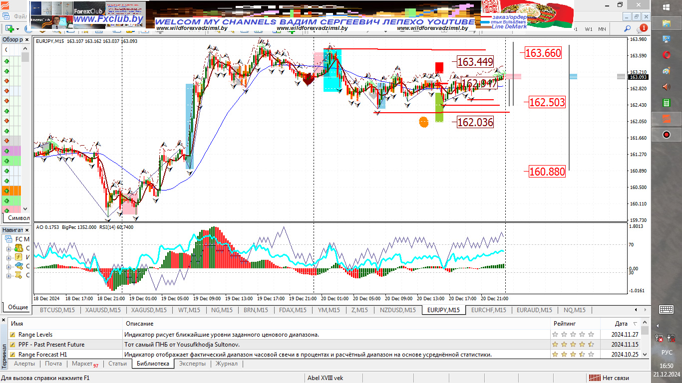Click the Scripts scroll icon in Navigator
The image size is (682, 383).
(x=18, y=275)
